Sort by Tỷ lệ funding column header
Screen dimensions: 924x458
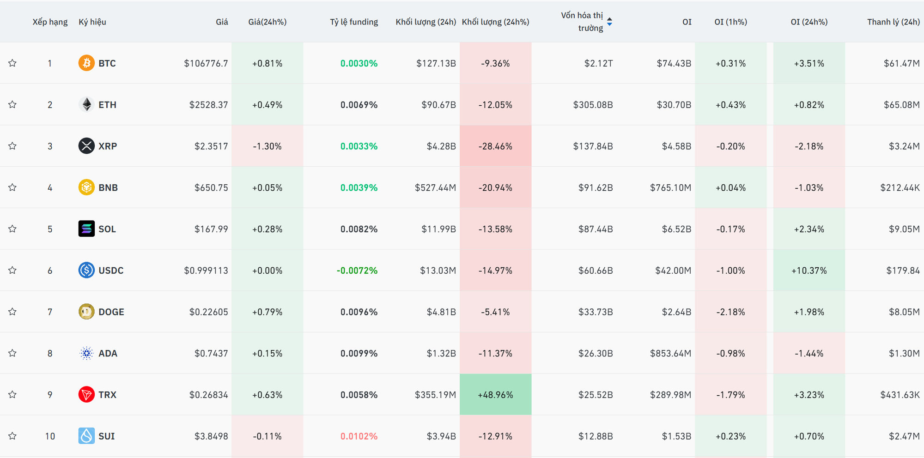[x=353, y=22]
